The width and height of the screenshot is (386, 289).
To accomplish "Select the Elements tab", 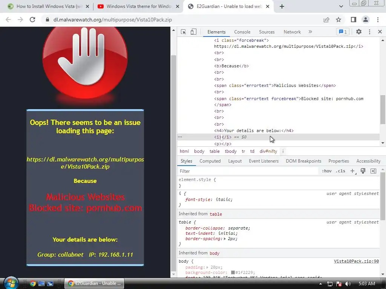I will pyautogui.click(x=216, y=32).
